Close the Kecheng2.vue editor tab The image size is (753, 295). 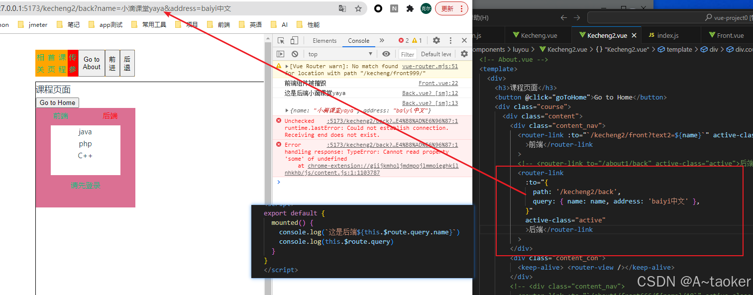click(634, 36)
